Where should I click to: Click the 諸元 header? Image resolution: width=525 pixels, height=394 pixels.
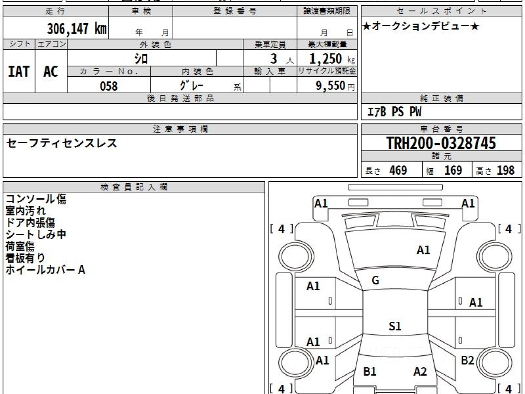pyautogui.click(x=442, y=156)
